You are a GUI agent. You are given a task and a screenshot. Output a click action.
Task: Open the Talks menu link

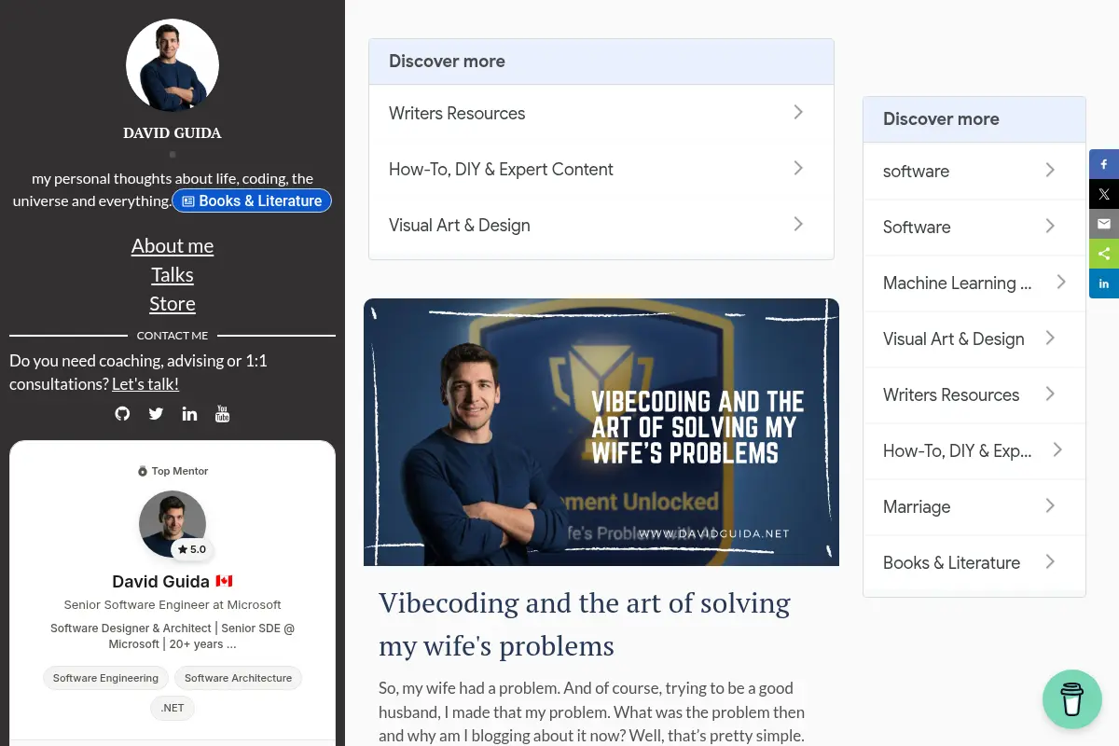(x=173, y=275)
